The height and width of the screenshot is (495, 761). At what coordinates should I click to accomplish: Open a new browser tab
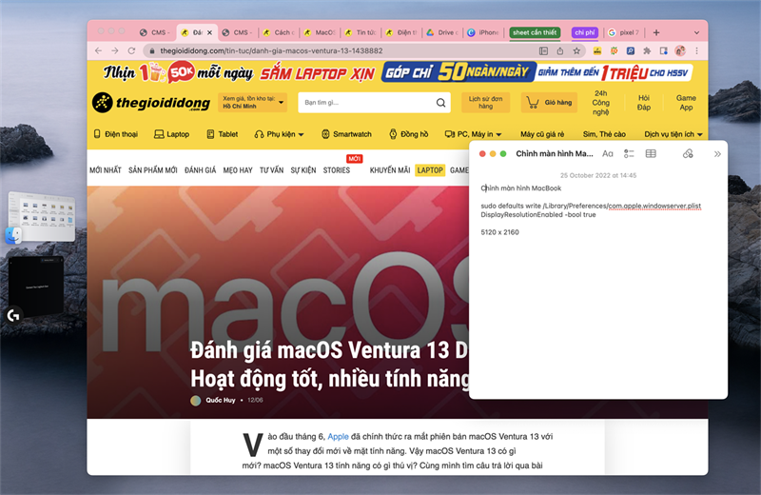[656, 32]
